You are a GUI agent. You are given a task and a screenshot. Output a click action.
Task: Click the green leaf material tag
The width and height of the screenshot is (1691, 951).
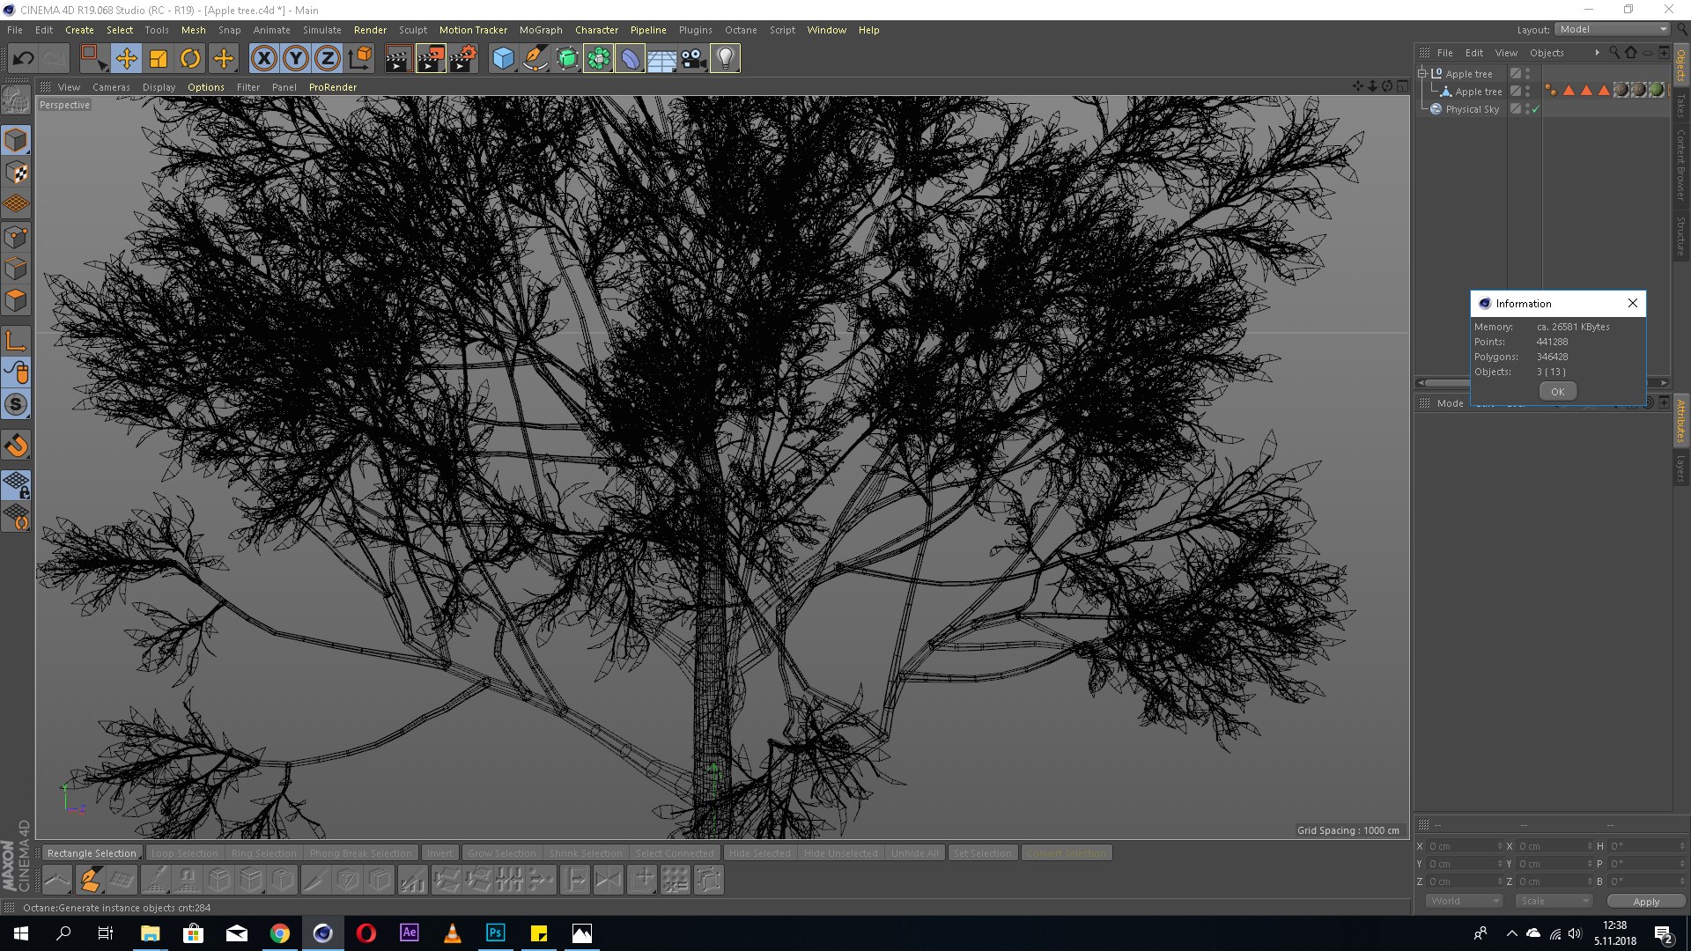coord(1656,90)
